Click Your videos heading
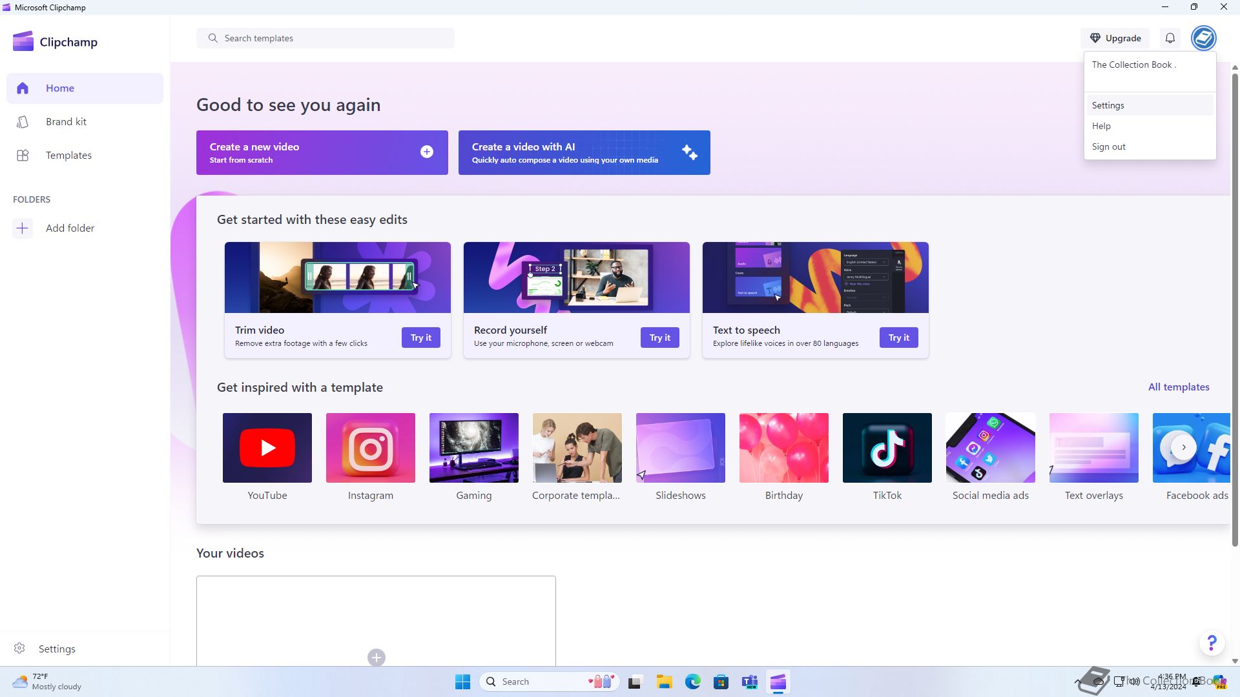This screenshot has width=1240, height=697. (230, 553)
